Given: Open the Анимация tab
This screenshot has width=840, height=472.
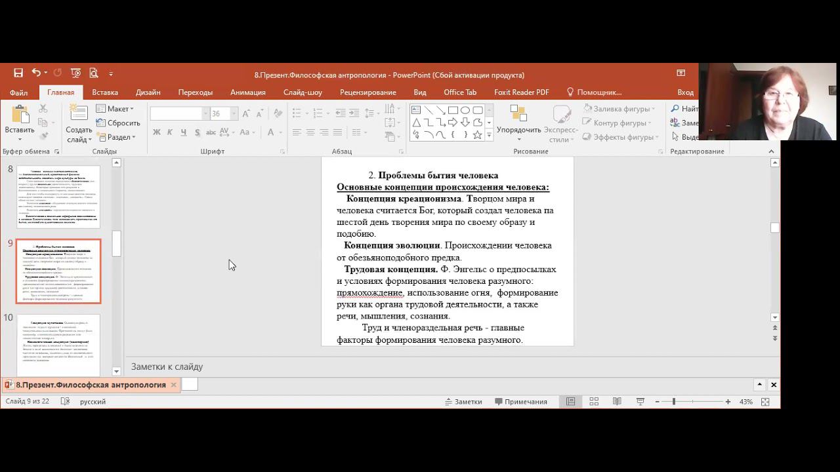Looking at the screenshot, I should pyautogui.click(x=248, y=92).
